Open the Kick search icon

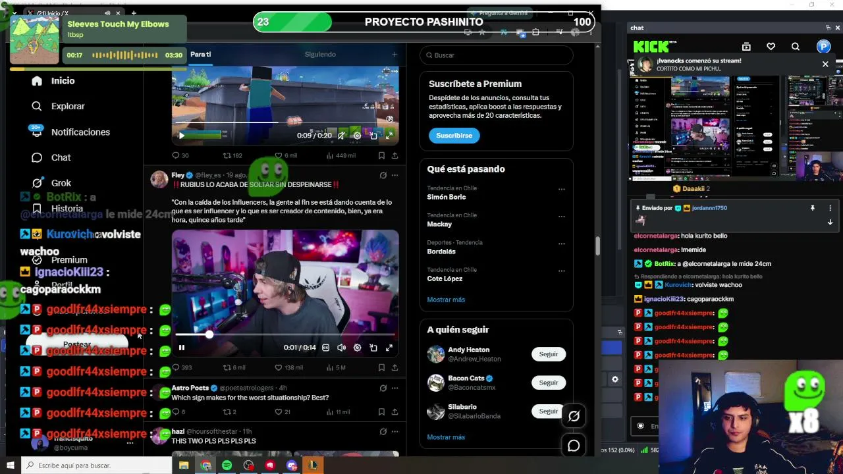tap(796, 47)
